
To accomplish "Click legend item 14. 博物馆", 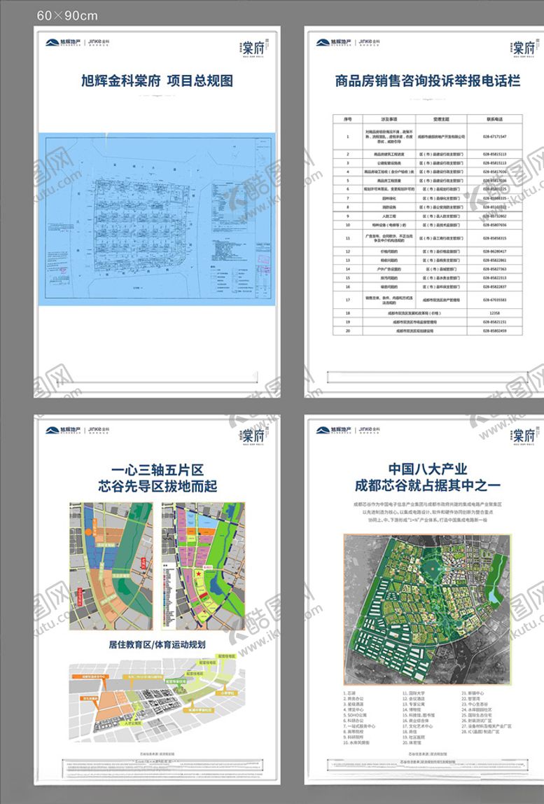I will pos(412,709).
